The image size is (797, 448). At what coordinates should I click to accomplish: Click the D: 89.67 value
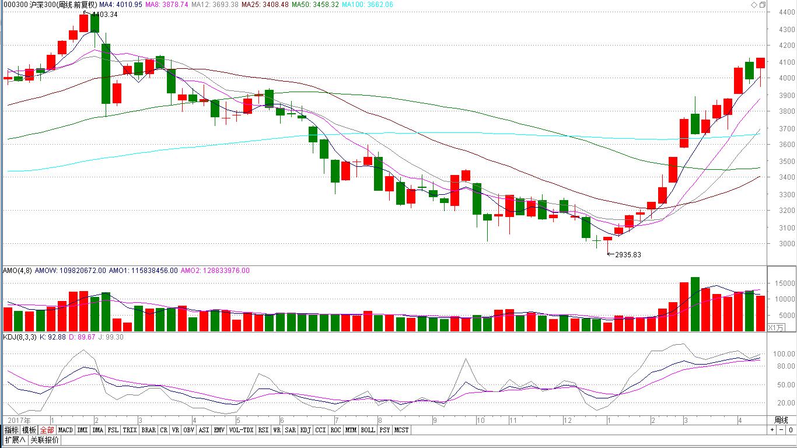click(82, 337)
